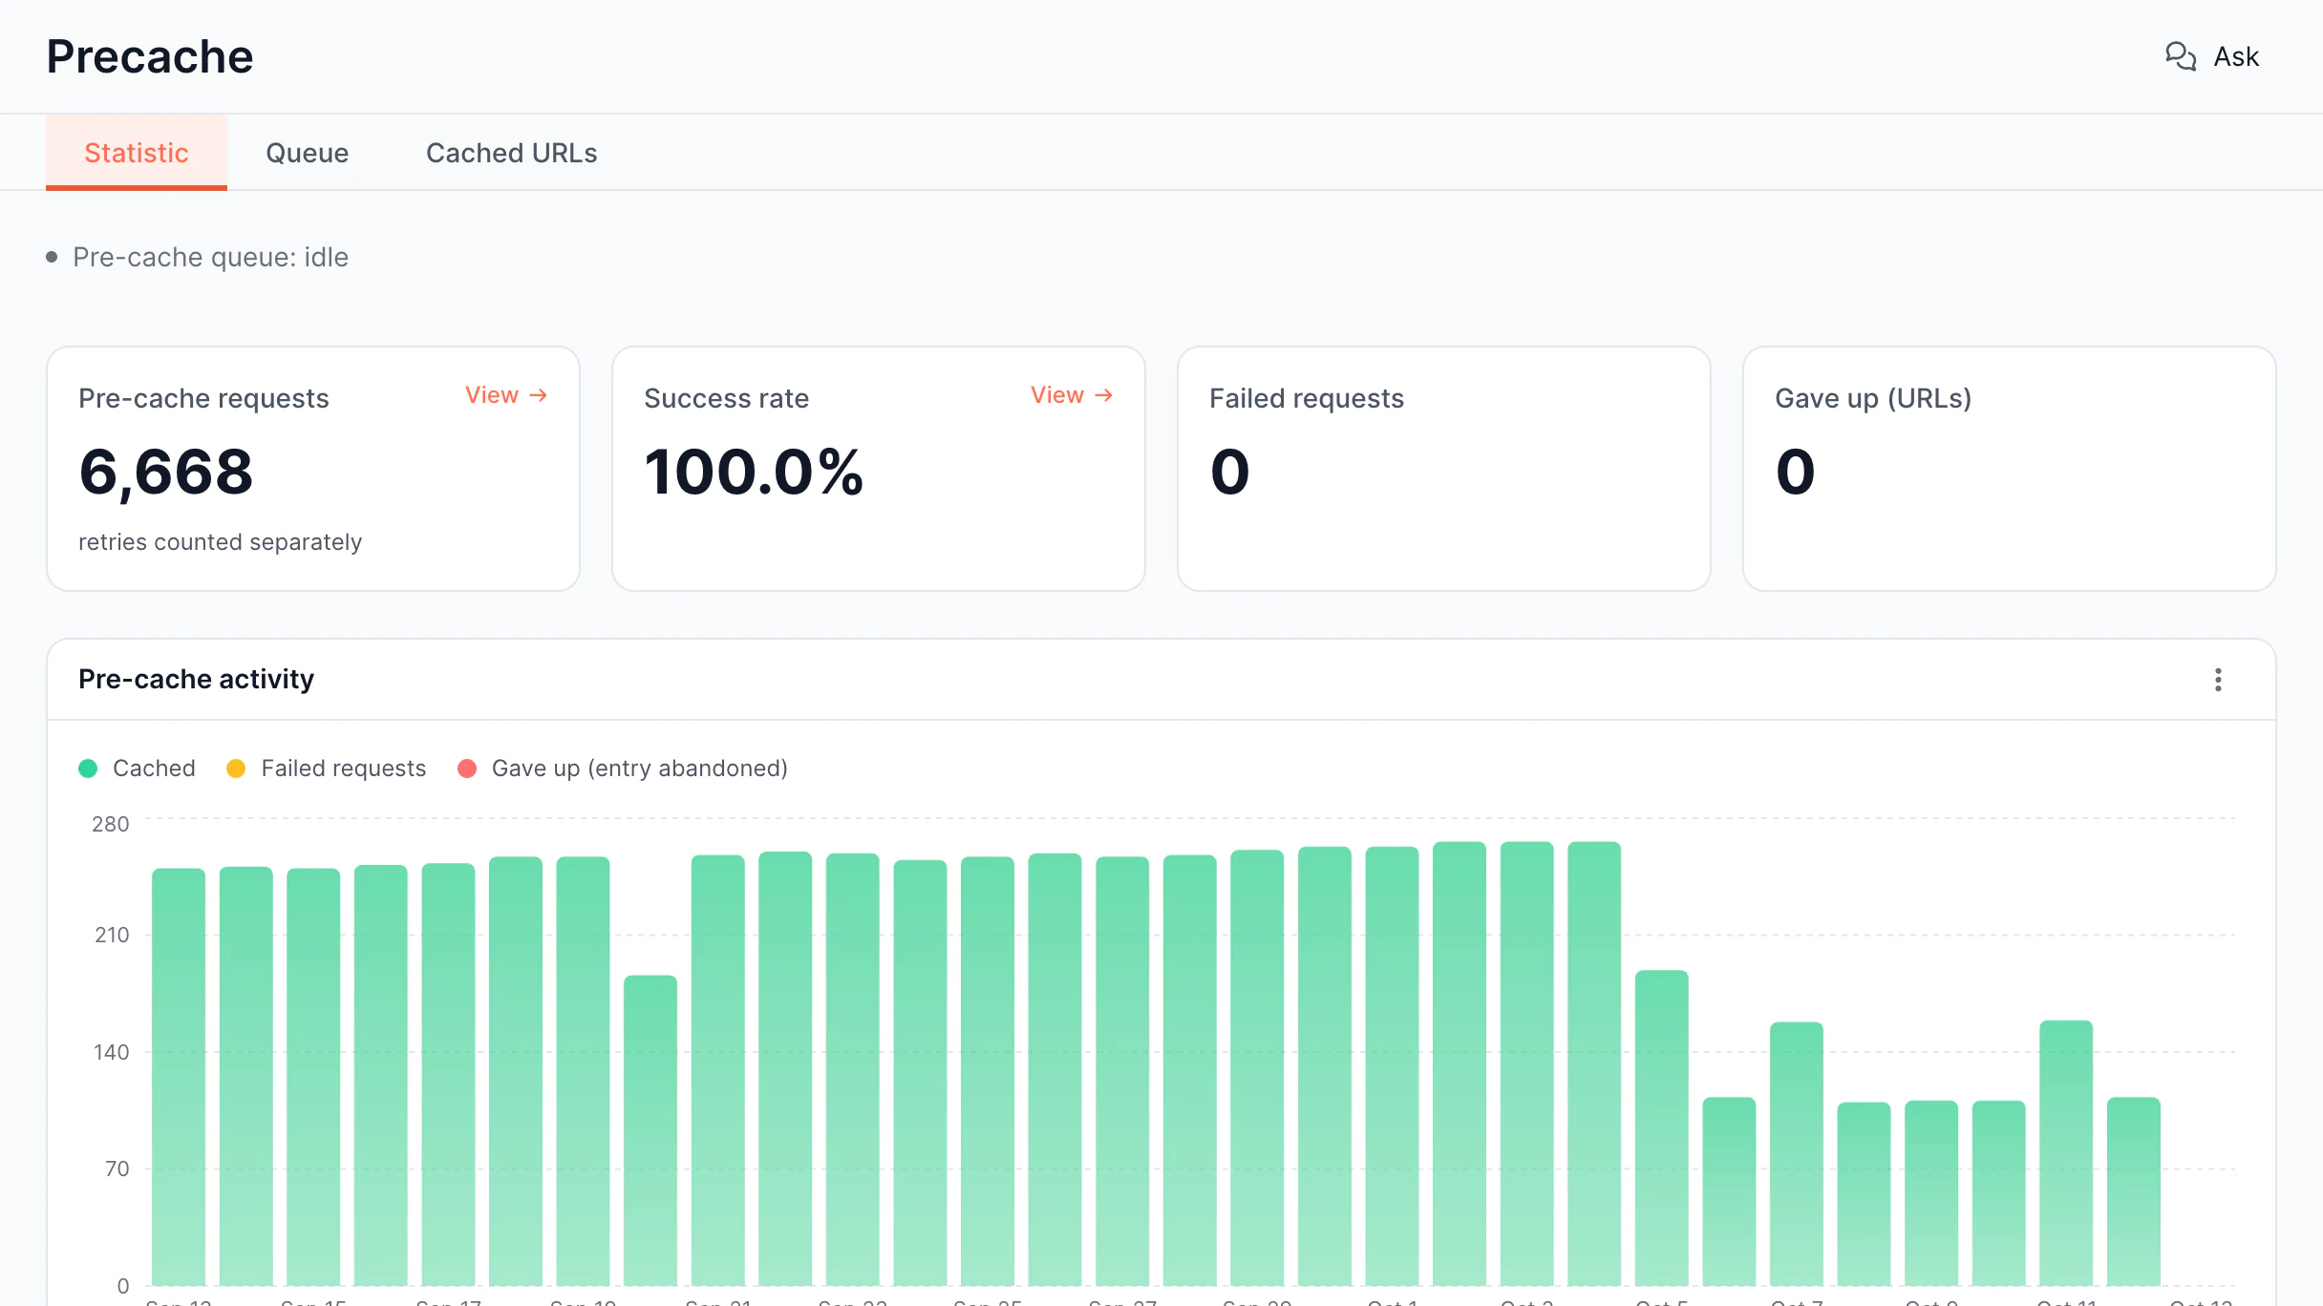
Task: Toggle the Cached legend series
Action: pos(137,769)
